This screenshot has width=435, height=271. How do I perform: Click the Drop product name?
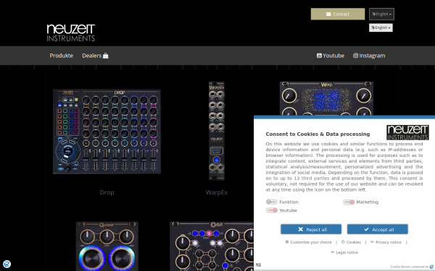click(x=107, y=192)
